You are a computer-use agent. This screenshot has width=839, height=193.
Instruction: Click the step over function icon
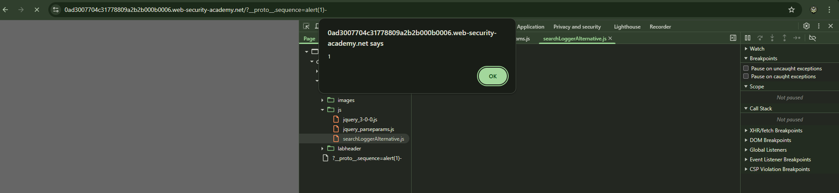[760, 38]
